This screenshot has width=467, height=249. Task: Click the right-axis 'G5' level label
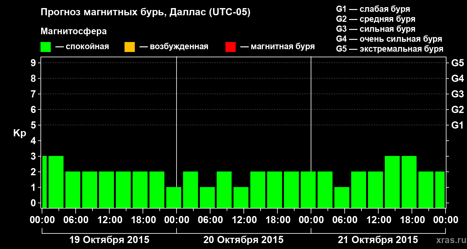coord(457,63)
